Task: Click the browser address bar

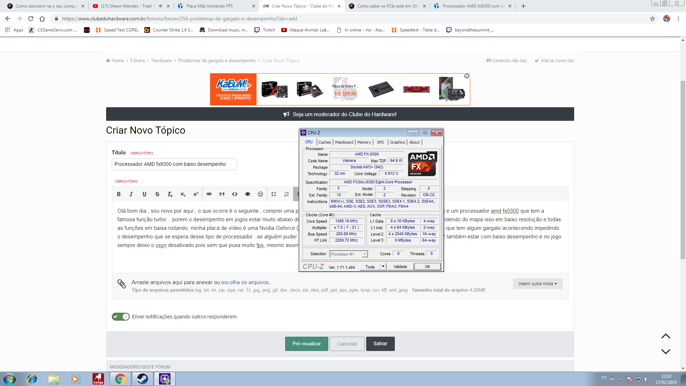Action: tap(350, 19)
